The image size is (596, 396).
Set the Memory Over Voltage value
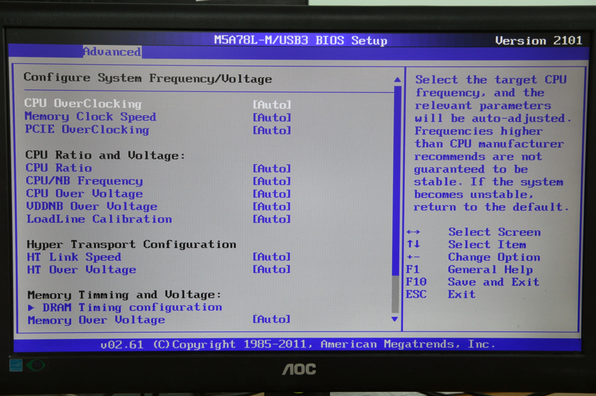[95, 320]
